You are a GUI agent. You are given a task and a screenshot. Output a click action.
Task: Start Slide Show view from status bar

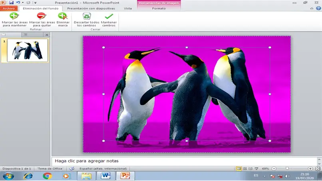point(256,169)
